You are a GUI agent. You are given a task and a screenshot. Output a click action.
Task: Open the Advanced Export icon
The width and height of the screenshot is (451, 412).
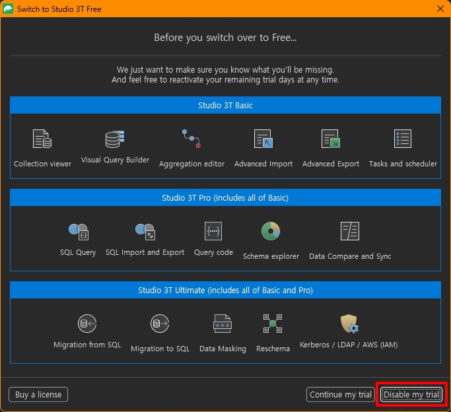tap(330, 139)
